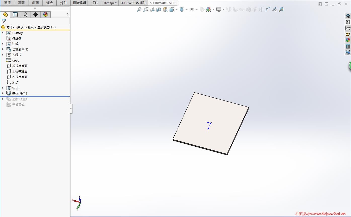Open Apply Scene dropdown arrow

click(213, 10)
